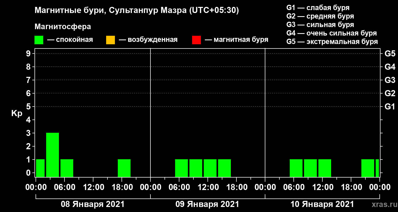
Task: Click the 09 January bar above the 12:00 tick
Action: [210, 168]
